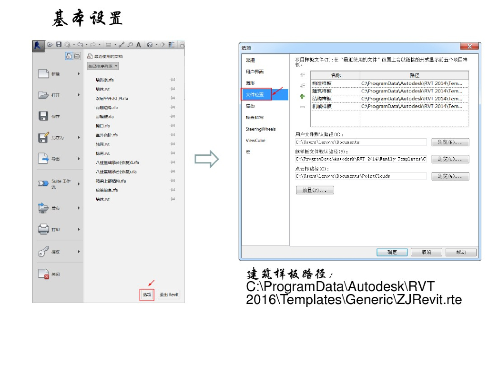Viewport: 488px width, 366px height.
Task: Pin the 轴网.rvt recent document
Action: pyautogui.click(x=173, y=144)
